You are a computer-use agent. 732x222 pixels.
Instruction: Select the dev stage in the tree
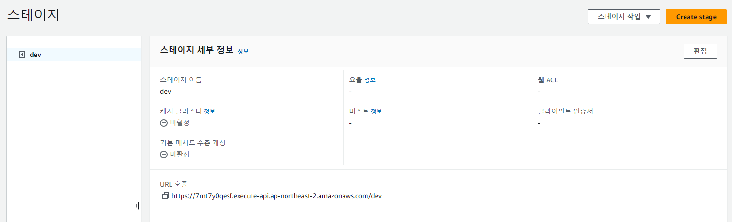point(35,55)
